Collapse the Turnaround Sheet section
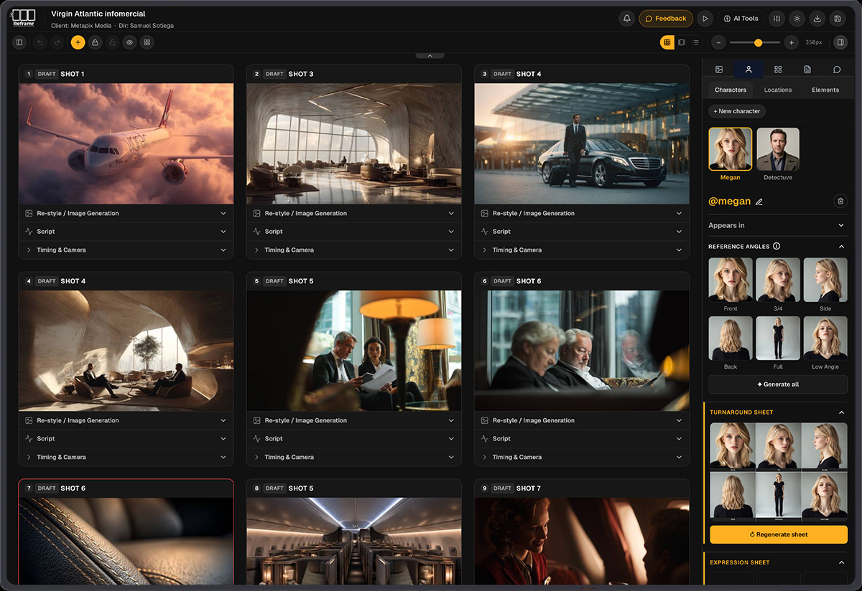 click(x=841, y=412)
